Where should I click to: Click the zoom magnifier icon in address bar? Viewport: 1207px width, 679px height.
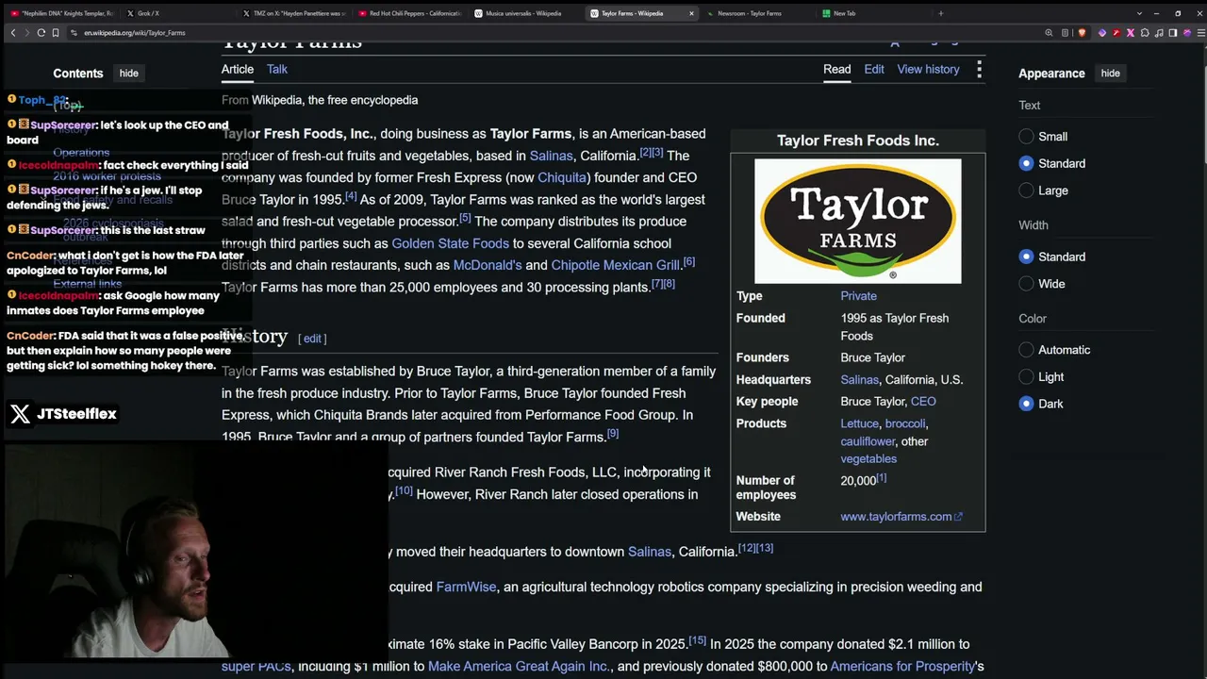[x=1049, y=33]
